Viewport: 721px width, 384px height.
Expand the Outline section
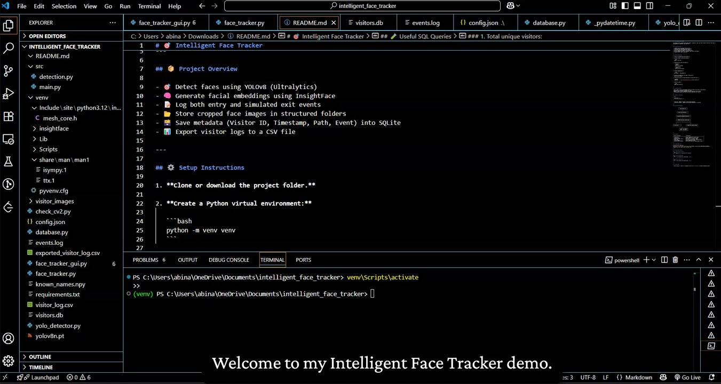click(x=71, y=357)
